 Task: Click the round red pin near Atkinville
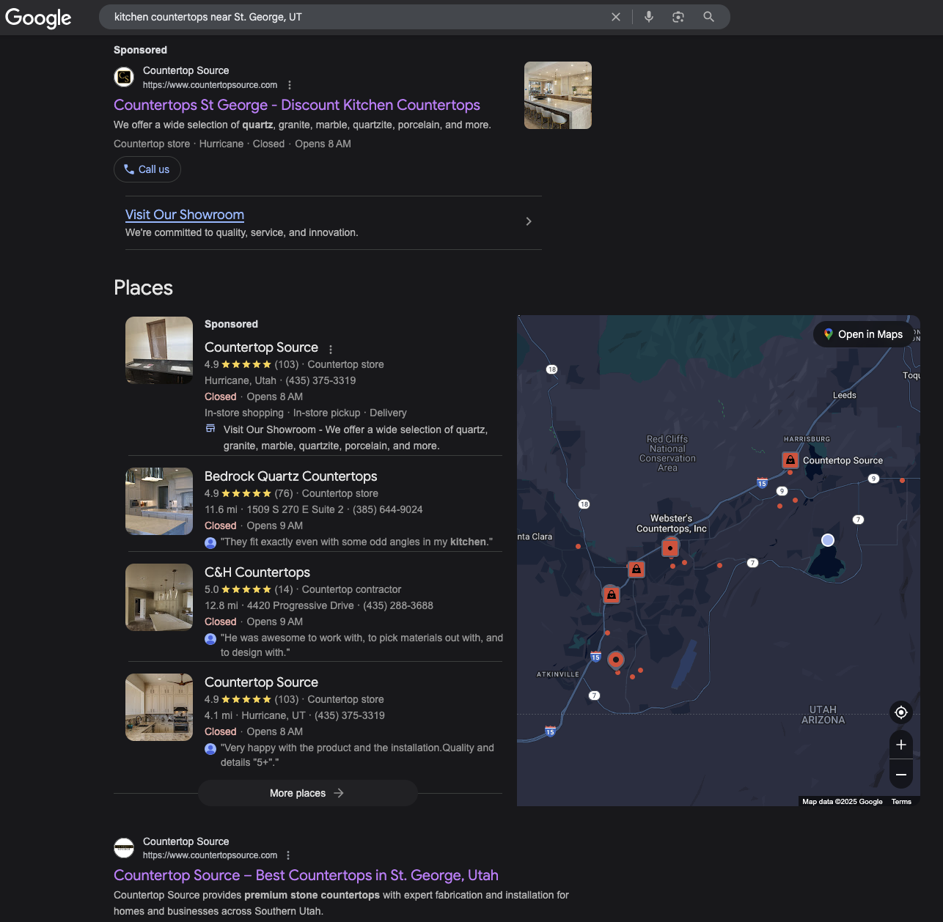pyautogui.click(x=616, y=660)
